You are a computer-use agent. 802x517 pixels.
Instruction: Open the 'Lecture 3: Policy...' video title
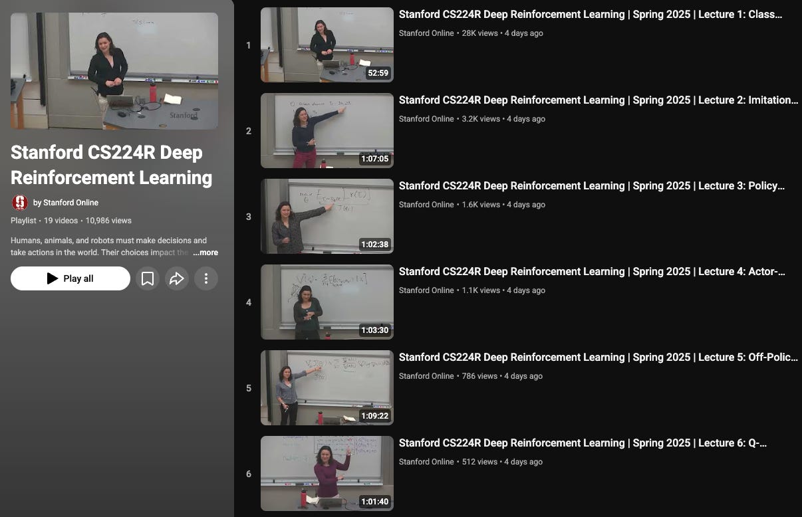tap(592, 186)
